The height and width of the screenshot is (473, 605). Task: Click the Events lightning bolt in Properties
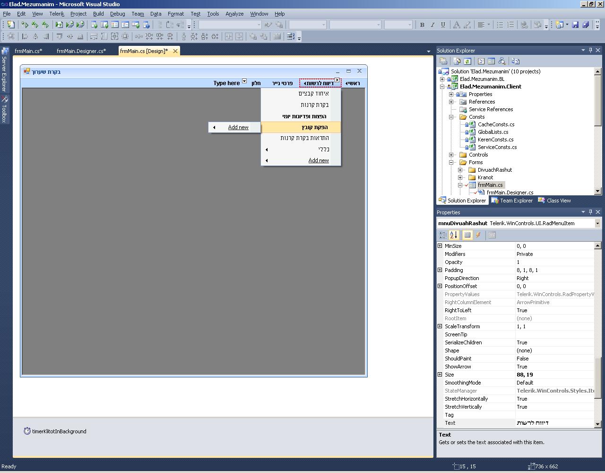point(478,235)
